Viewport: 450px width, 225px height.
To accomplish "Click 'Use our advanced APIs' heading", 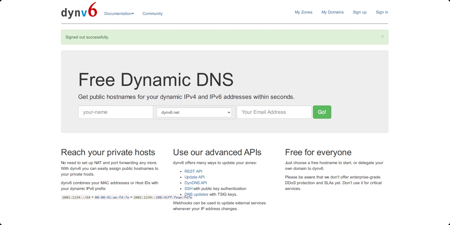I will (x=217, y=152).
